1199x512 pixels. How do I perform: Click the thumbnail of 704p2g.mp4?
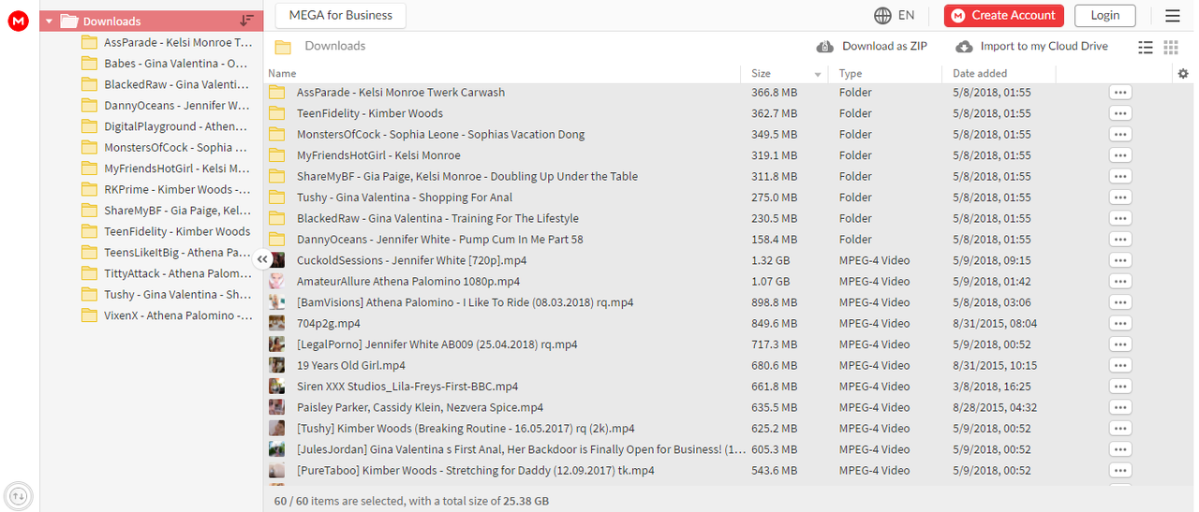click(276, 323)
